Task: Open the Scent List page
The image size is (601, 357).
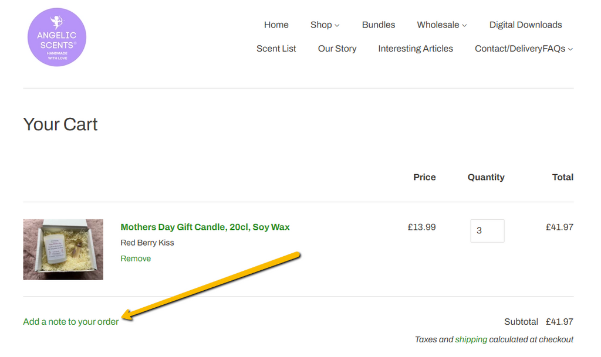Action: point(276,49)
